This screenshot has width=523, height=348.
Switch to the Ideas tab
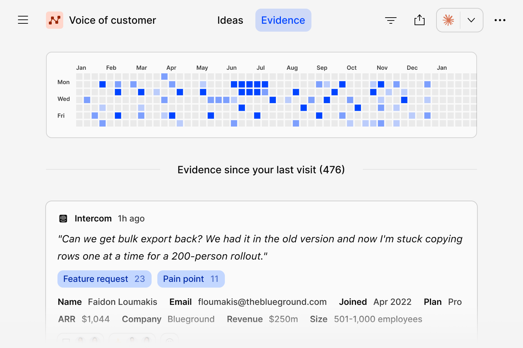[x=230, y=20]
